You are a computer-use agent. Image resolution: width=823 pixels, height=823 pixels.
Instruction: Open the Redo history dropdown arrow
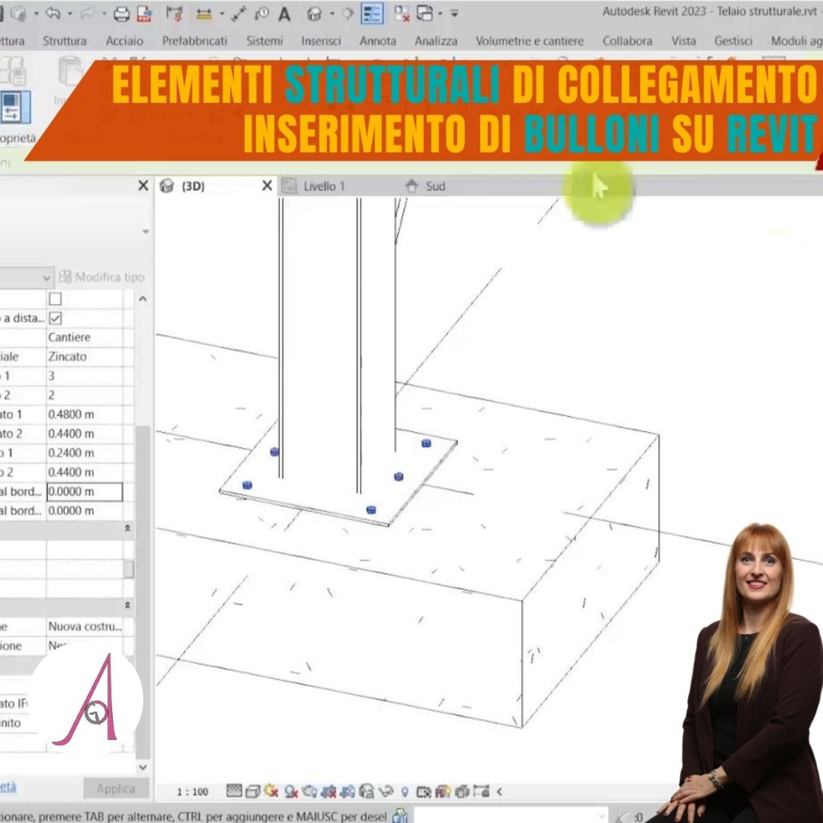tap(104, 14)
